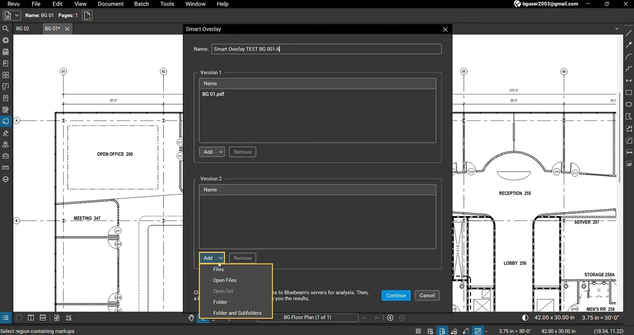The height and width of the screenshot is (335, 634).
Task: Open the Forms edit panel icon
Action: pos(6,110)
